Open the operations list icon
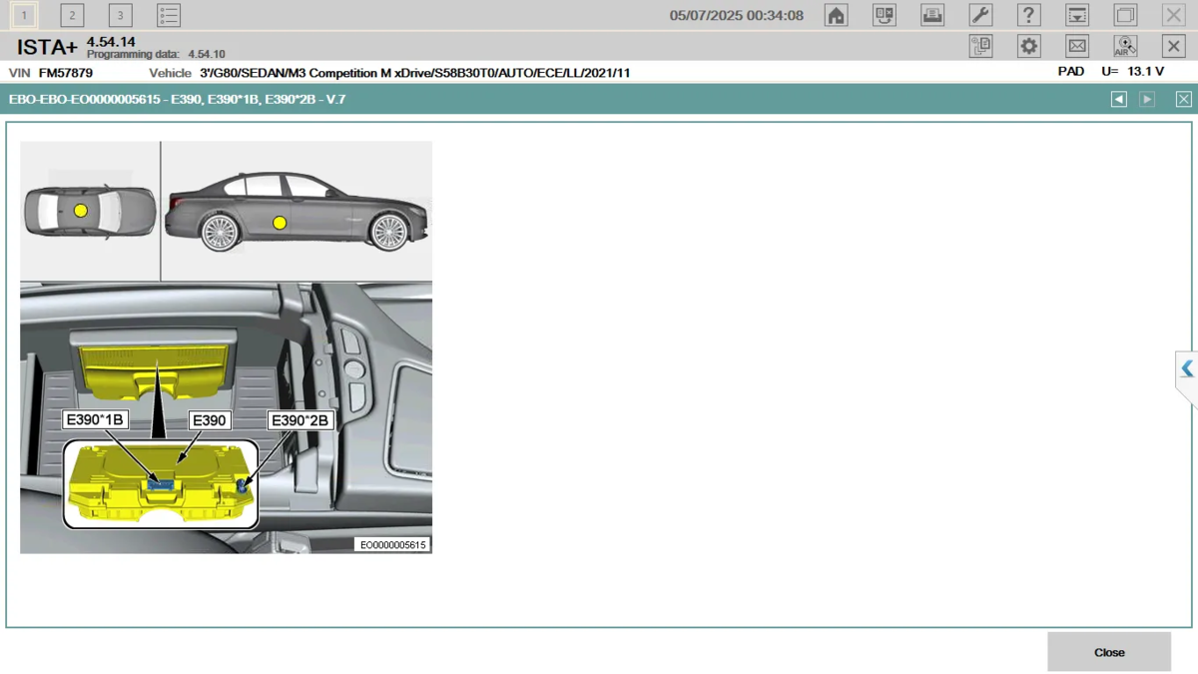Viewport: 1198px width, 674px height. (169, 15)
